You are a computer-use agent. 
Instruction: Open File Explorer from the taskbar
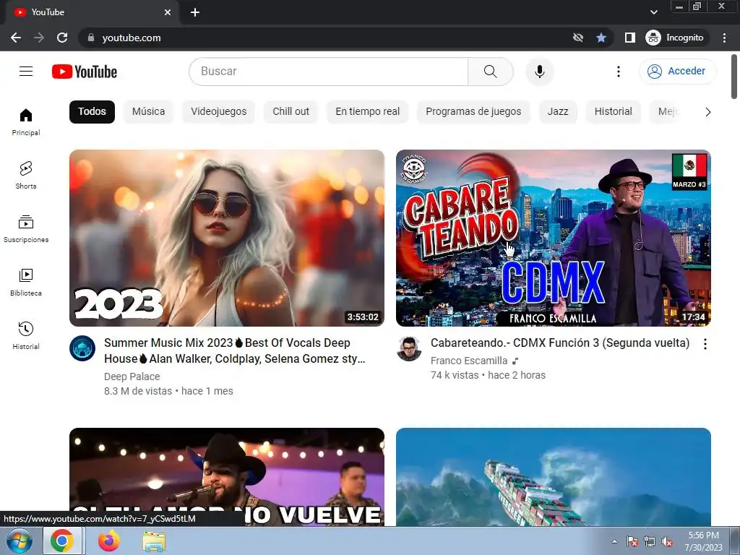[x=154, y=542]
